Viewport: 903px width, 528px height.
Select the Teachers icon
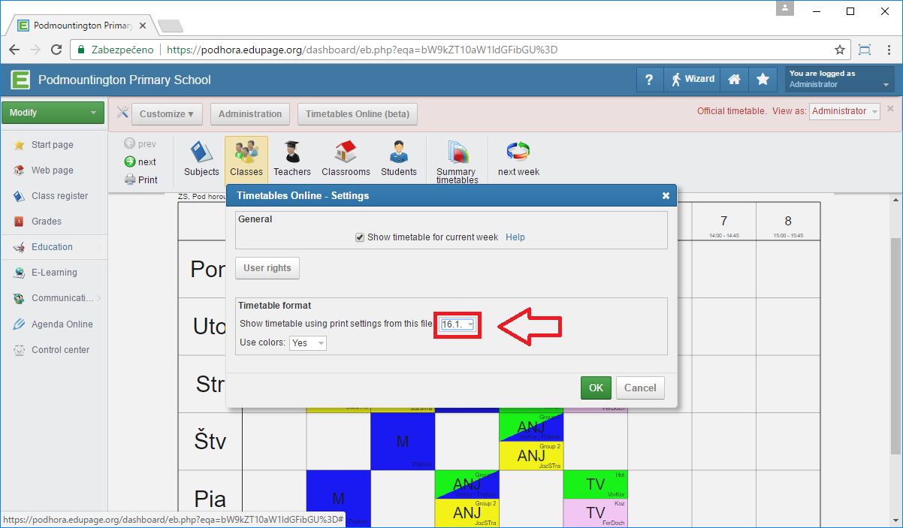pos(291,158)
